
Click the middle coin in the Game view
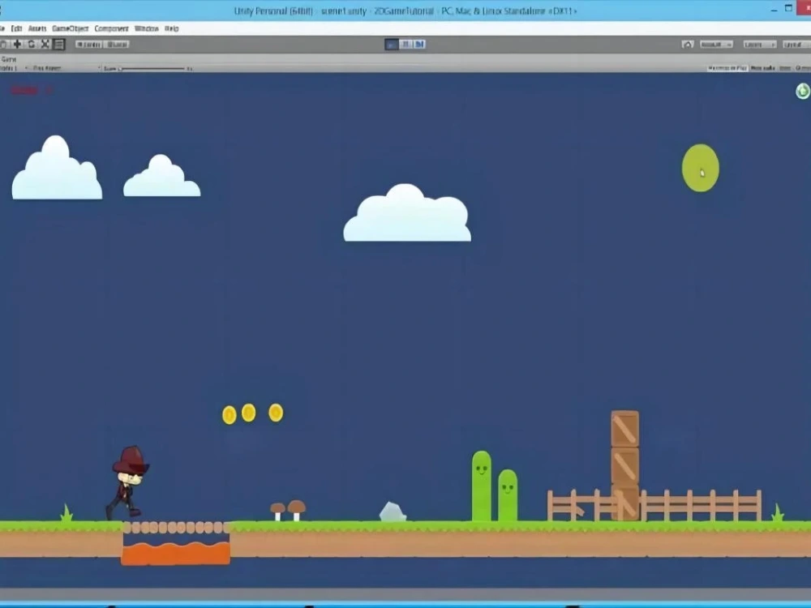tap(250, 413)
